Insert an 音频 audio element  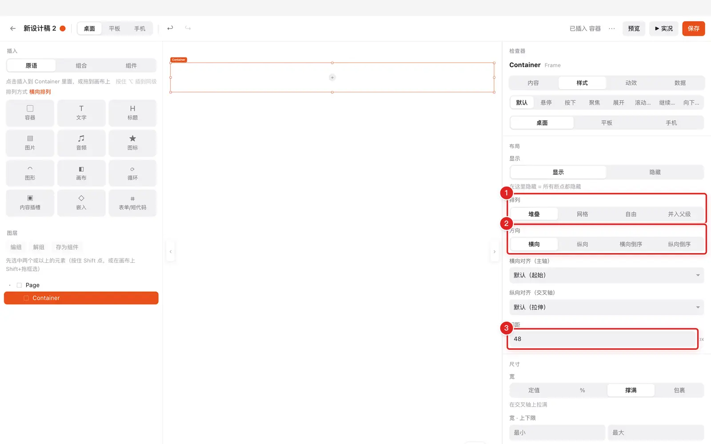pos(81,143)
